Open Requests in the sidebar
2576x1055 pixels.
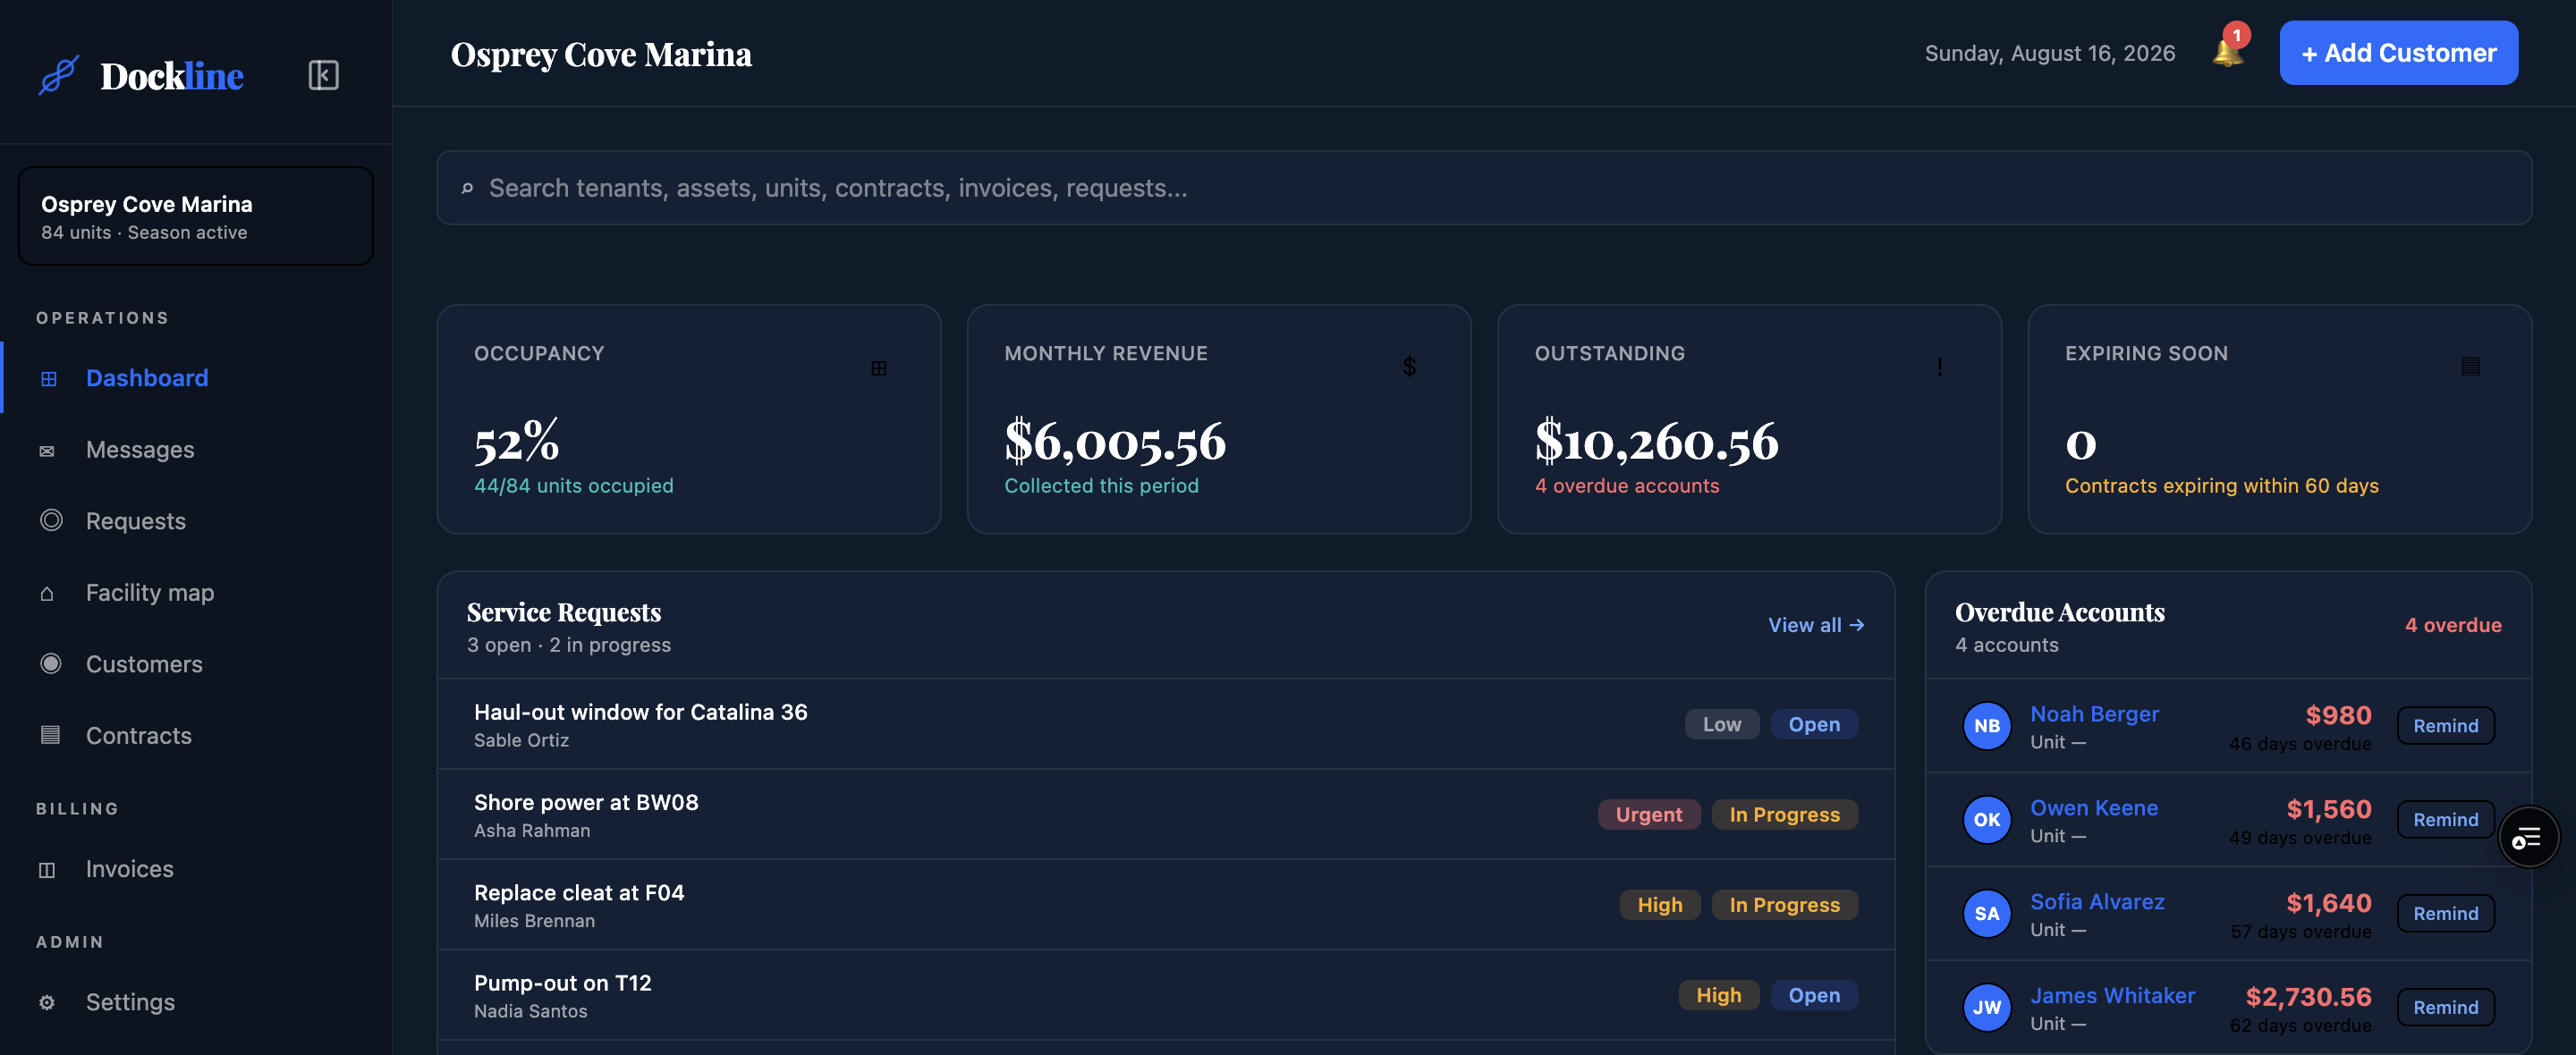[x=197, y=521]
